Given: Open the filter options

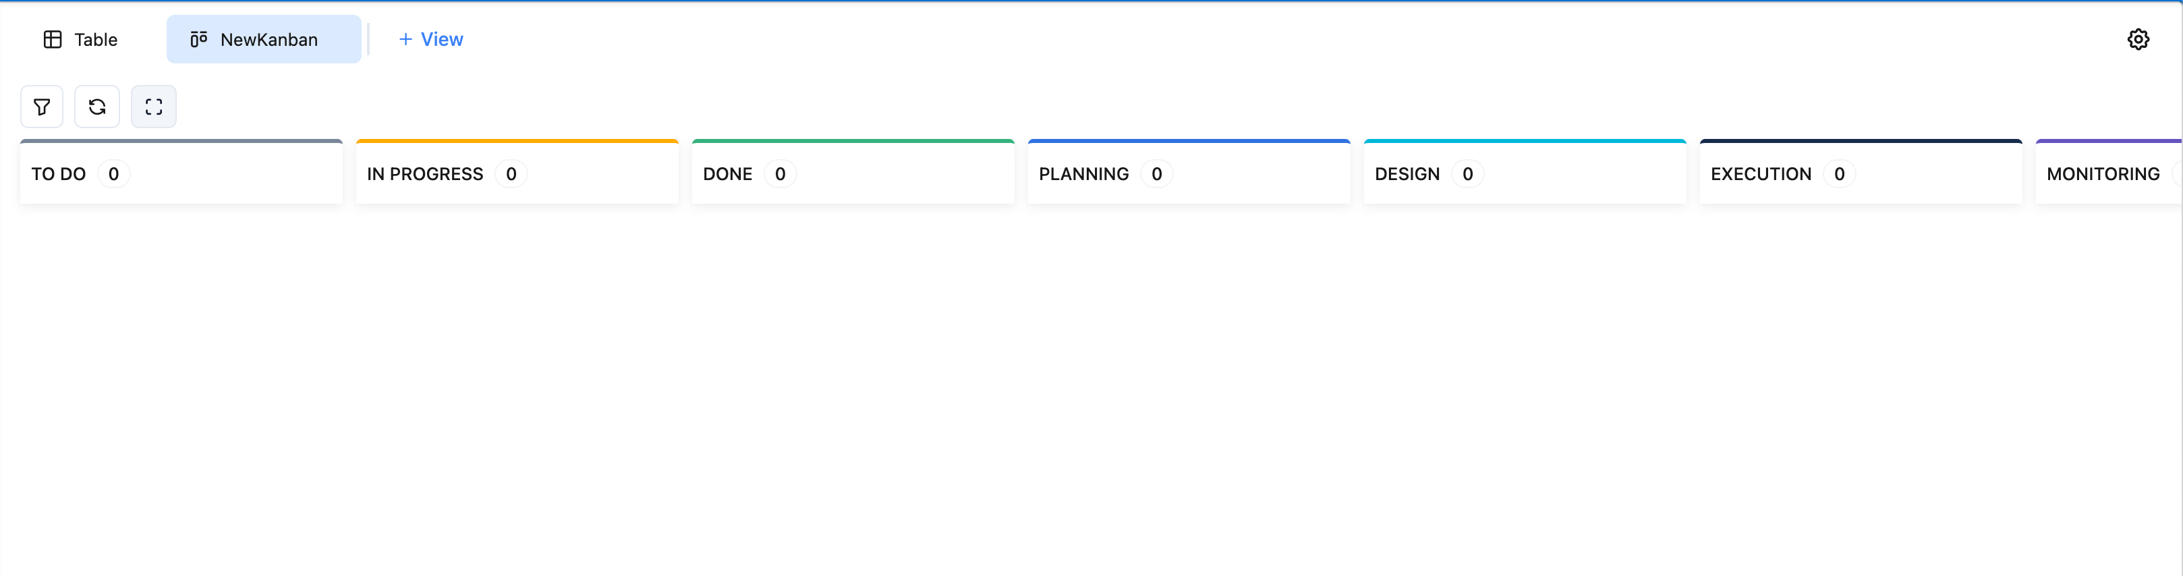Looking at the screenshot, I should pyautogui.click(x=42, y=107).
